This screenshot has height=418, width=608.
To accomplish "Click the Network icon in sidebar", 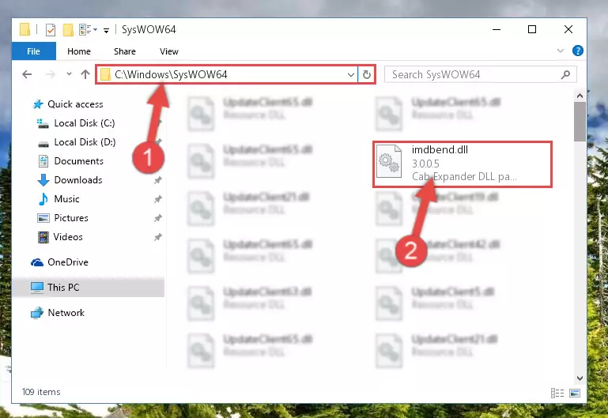I will click(x=37, y=313).
